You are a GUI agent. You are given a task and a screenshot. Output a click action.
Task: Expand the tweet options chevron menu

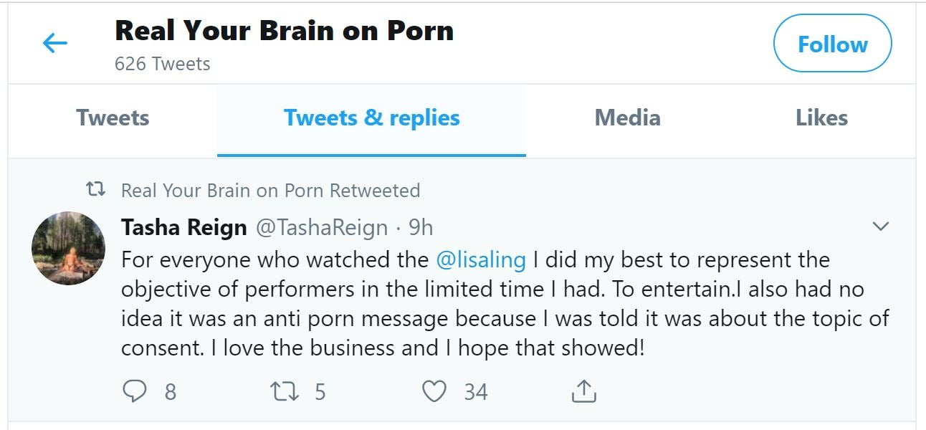coord(880,227)
